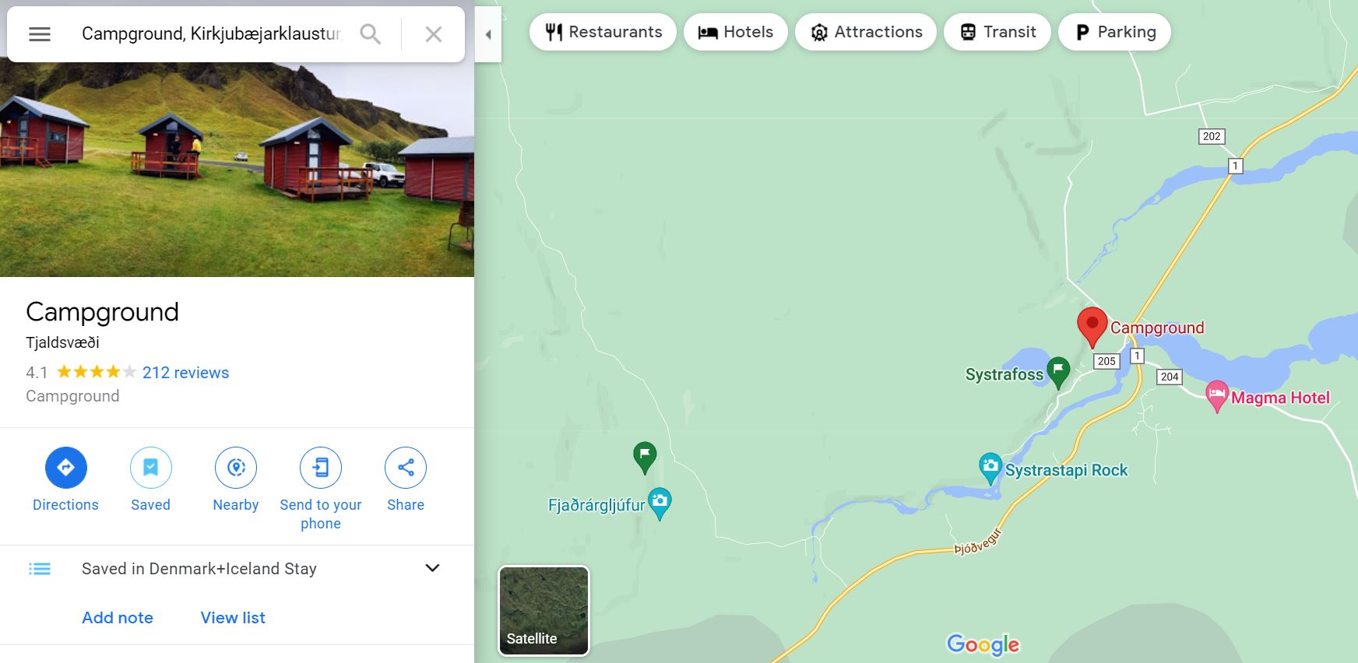The height and width of the screenshot is (663, 1358).
Task: Add a note to saved place
Action: point(118,618)
